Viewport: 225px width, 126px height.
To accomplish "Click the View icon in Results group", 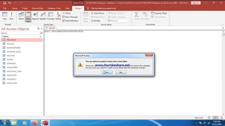I will tap(5, 16).
